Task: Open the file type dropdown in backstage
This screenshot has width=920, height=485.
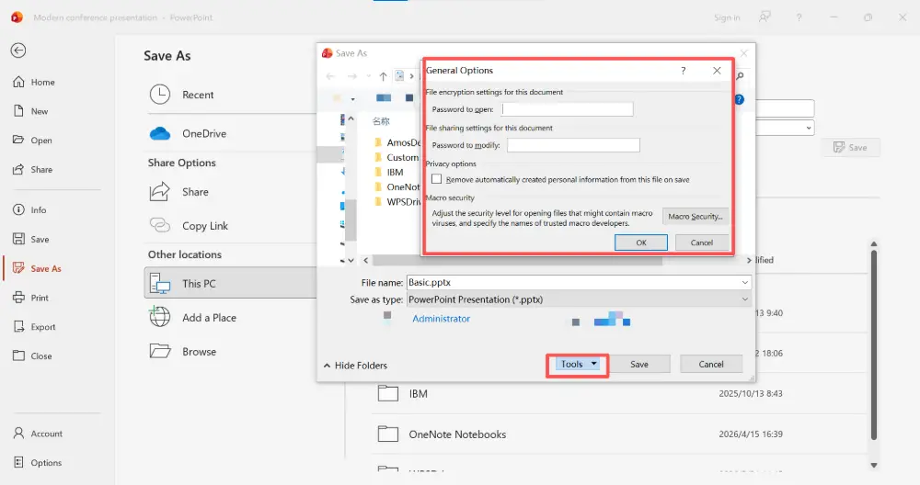Action: 809,128
